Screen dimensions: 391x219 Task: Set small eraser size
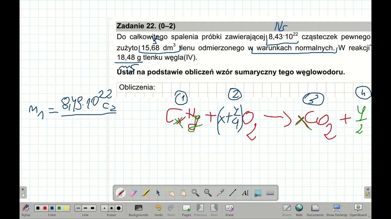pos(104,208)
